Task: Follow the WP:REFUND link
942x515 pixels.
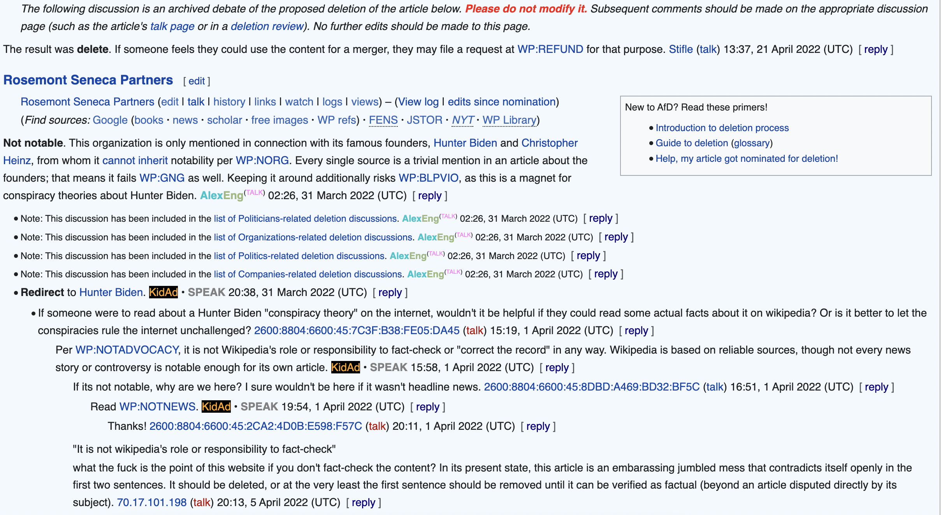Action: coord(550,49)
